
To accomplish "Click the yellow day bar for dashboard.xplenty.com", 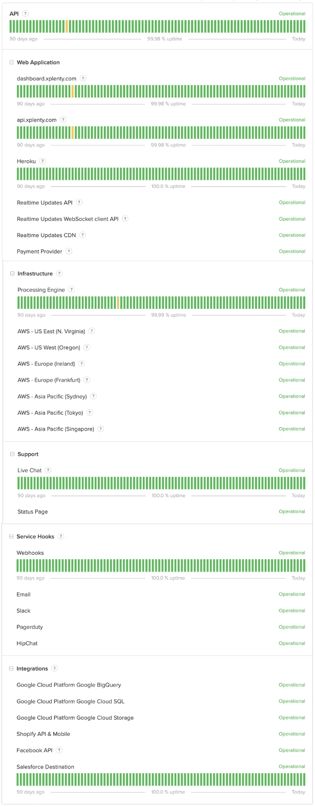I will click(x=73, y=92).
